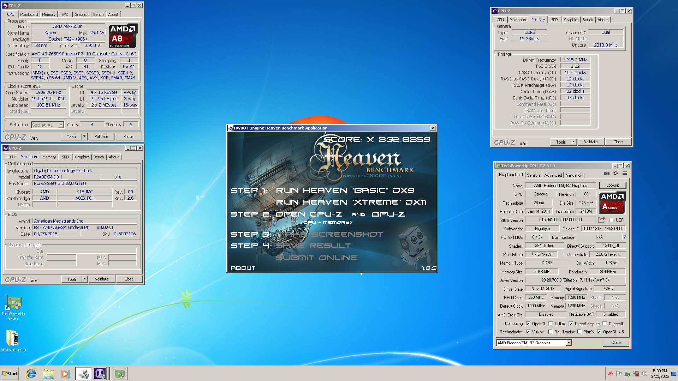Toggle the Ray Tracing checkbox
This screenshot has height=381, width=678.
[x=550, y=332]
